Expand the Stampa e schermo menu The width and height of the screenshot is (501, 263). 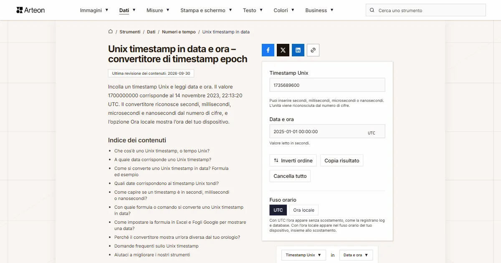(x=206, y=10)
